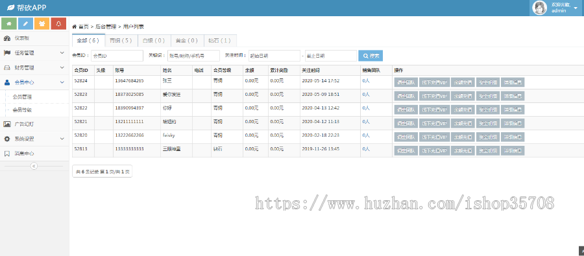584x256 pixels.
Task: Click the pagination summary 共 6 条记录
Action: point(102,172)
